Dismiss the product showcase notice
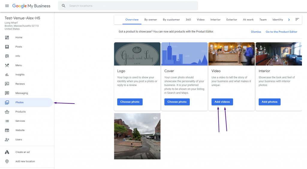 click(x=256, y=32)
